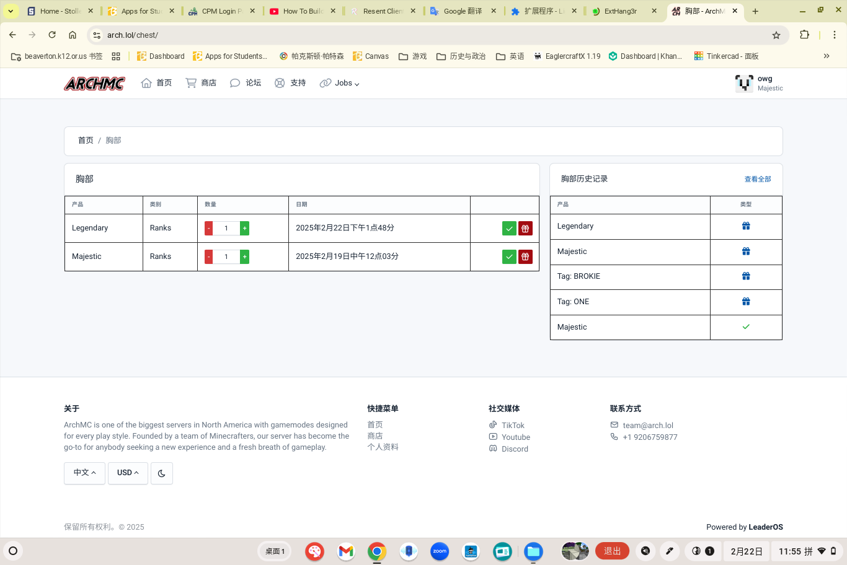Open the 英语 bookmarks folder
This screenshot has width=847, height=565.
coord(510,56)
